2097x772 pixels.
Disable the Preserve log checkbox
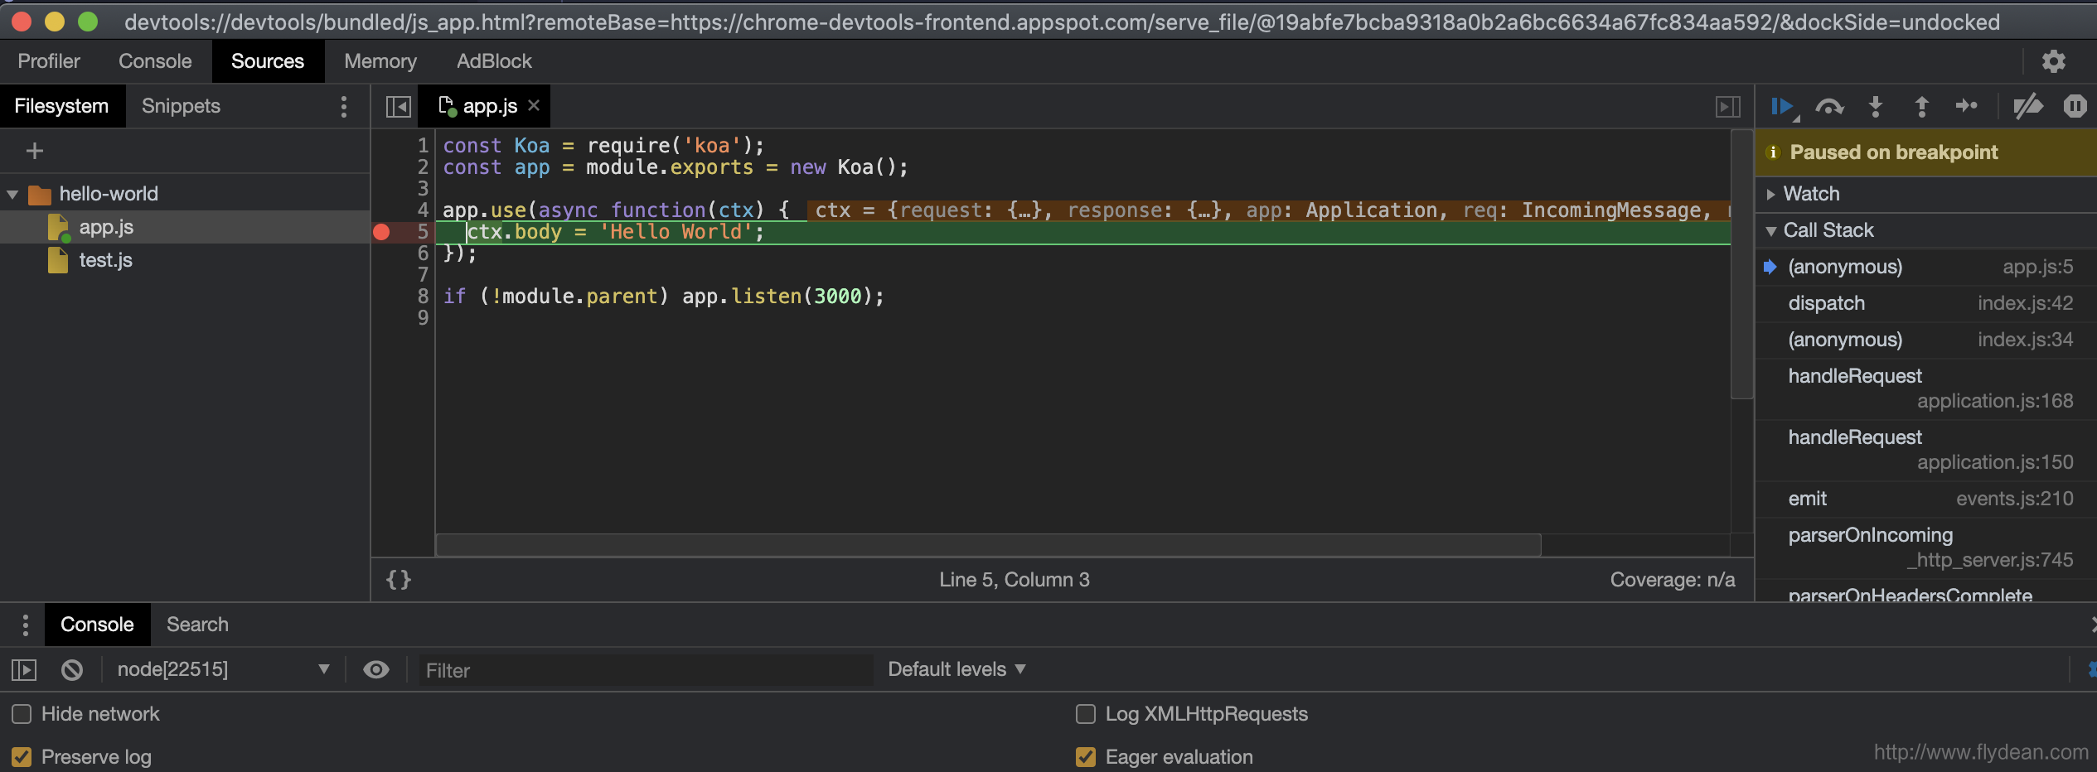22,755
